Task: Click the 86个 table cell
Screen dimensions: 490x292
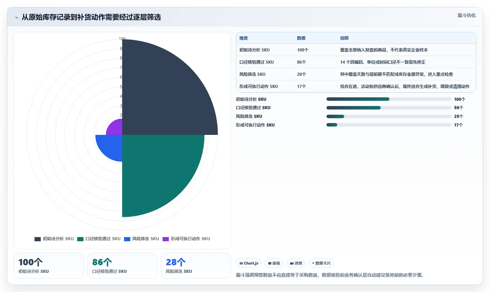Action: (302, 62)
